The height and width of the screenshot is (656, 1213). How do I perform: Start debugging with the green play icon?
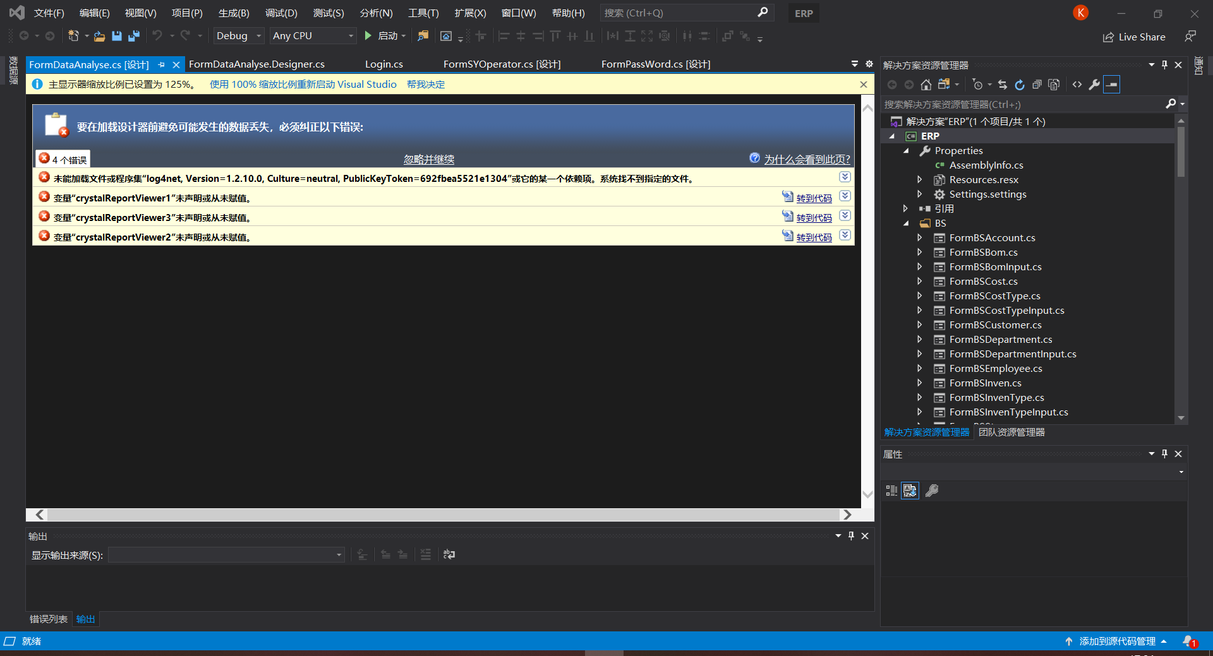point(368,36)
